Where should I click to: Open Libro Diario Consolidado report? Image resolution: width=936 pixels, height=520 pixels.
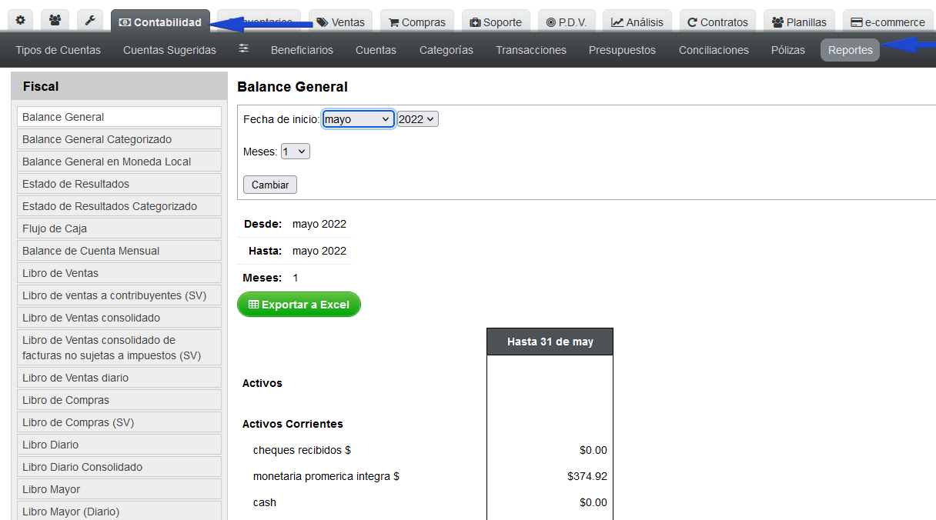tap(119, 467)
